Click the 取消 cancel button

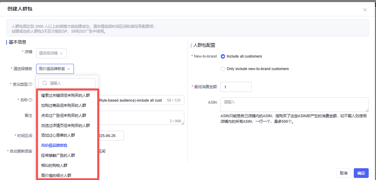click(344, 173)
